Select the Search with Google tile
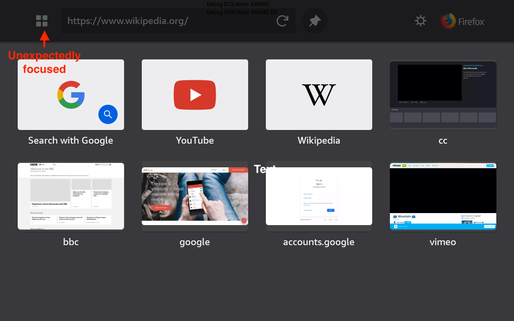The height and width of the screenshot is (321, 514). coord(71,95)
